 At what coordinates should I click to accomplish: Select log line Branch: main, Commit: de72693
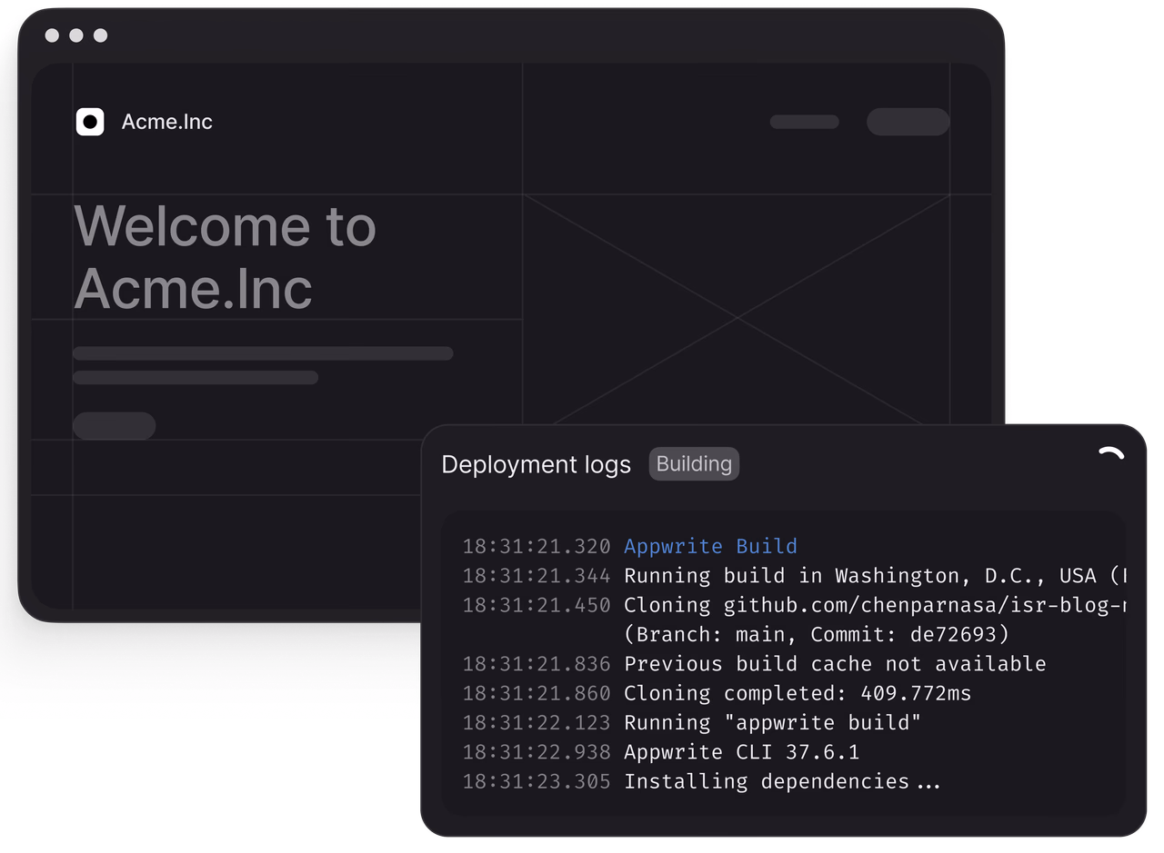click(817, 634)
